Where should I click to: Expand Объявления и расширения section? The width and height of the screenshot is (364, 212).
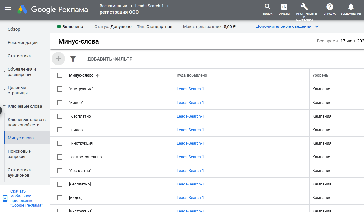[4, 72]
